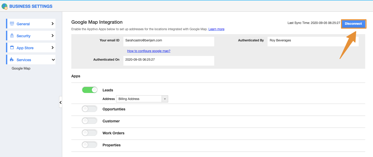This screenshot has height=157, width=373.
Task: Expand the General section chevron
Action: point(53,24)
